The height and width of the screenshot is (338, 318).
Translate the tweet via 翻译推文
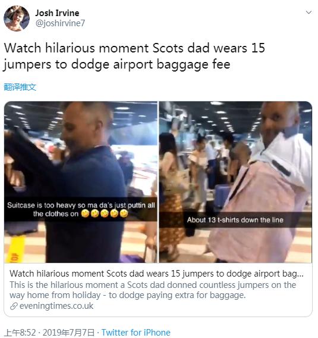pos(20,87)
